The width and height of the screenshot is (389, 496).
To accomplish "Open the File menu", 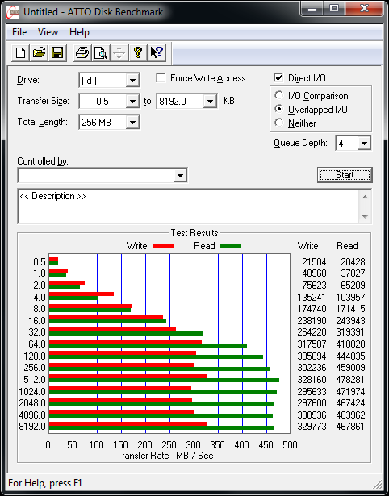I will tap(19, 32).
